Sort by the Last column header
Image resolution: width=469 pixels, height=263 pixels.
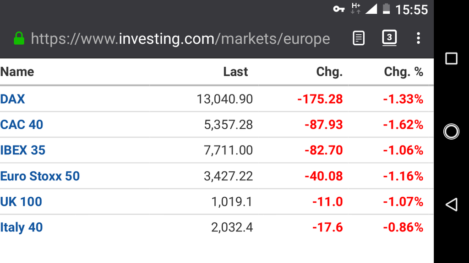[235, 72]
